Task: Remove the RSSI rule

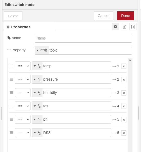Action: click(124, 133)
